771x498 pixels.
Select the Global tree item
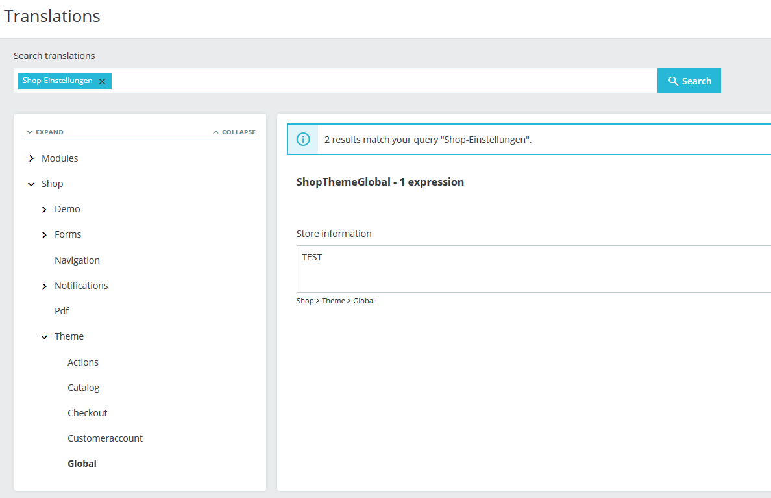[x=82, y=464]
